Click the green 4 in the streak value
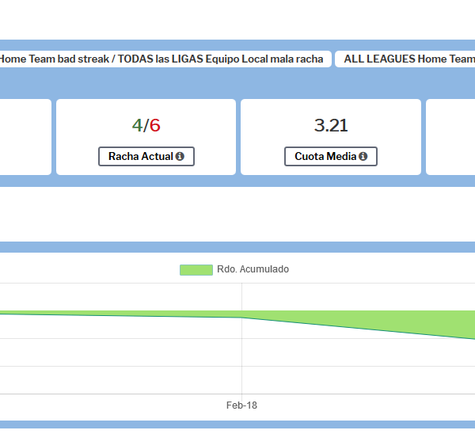 (137, 125)
